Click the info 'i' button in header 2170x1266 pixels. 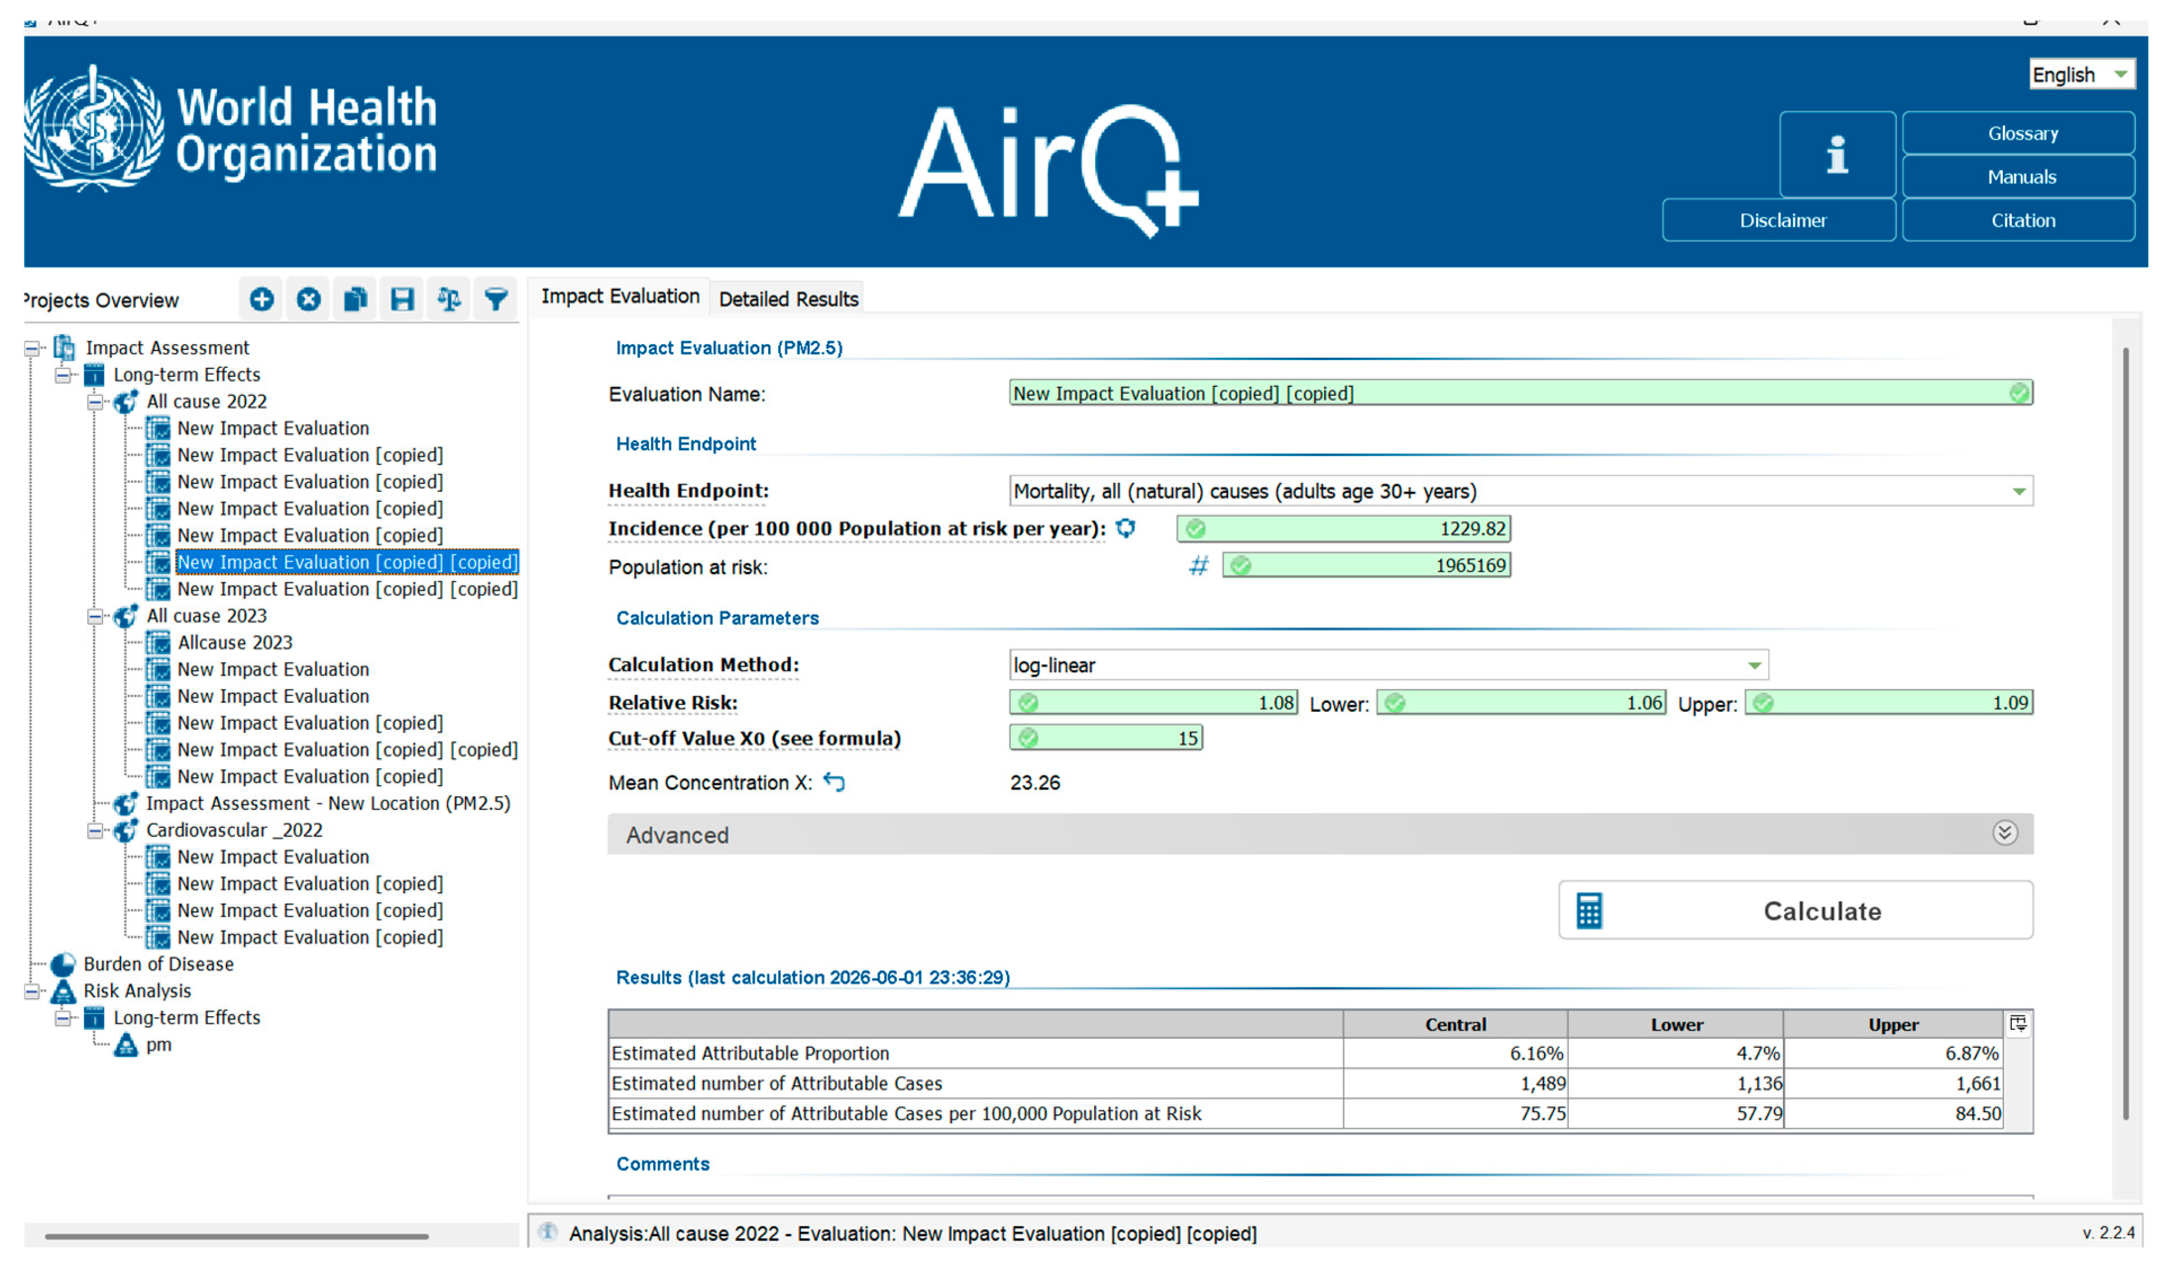pyautogui.click(x=1837, y=155)
